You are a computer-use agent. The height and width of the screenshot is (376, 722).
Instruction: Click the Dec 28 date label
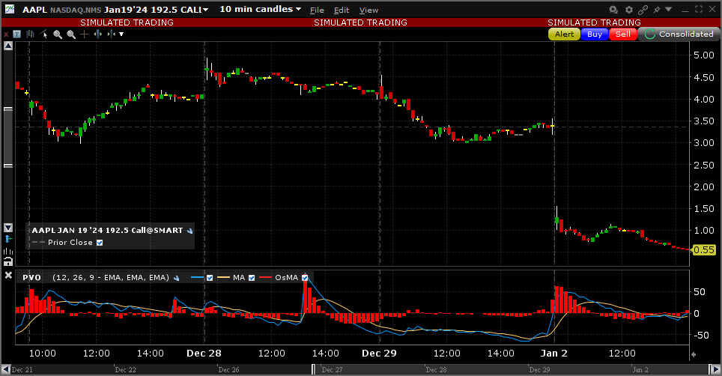(204, 354)
